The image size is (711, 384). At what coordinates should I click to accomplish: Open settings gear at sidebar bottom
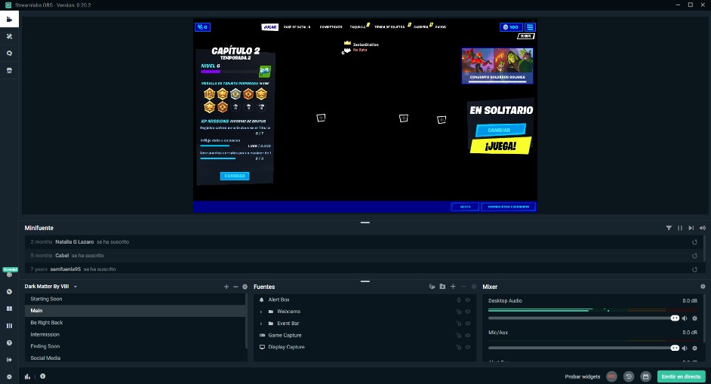[9, 376]
